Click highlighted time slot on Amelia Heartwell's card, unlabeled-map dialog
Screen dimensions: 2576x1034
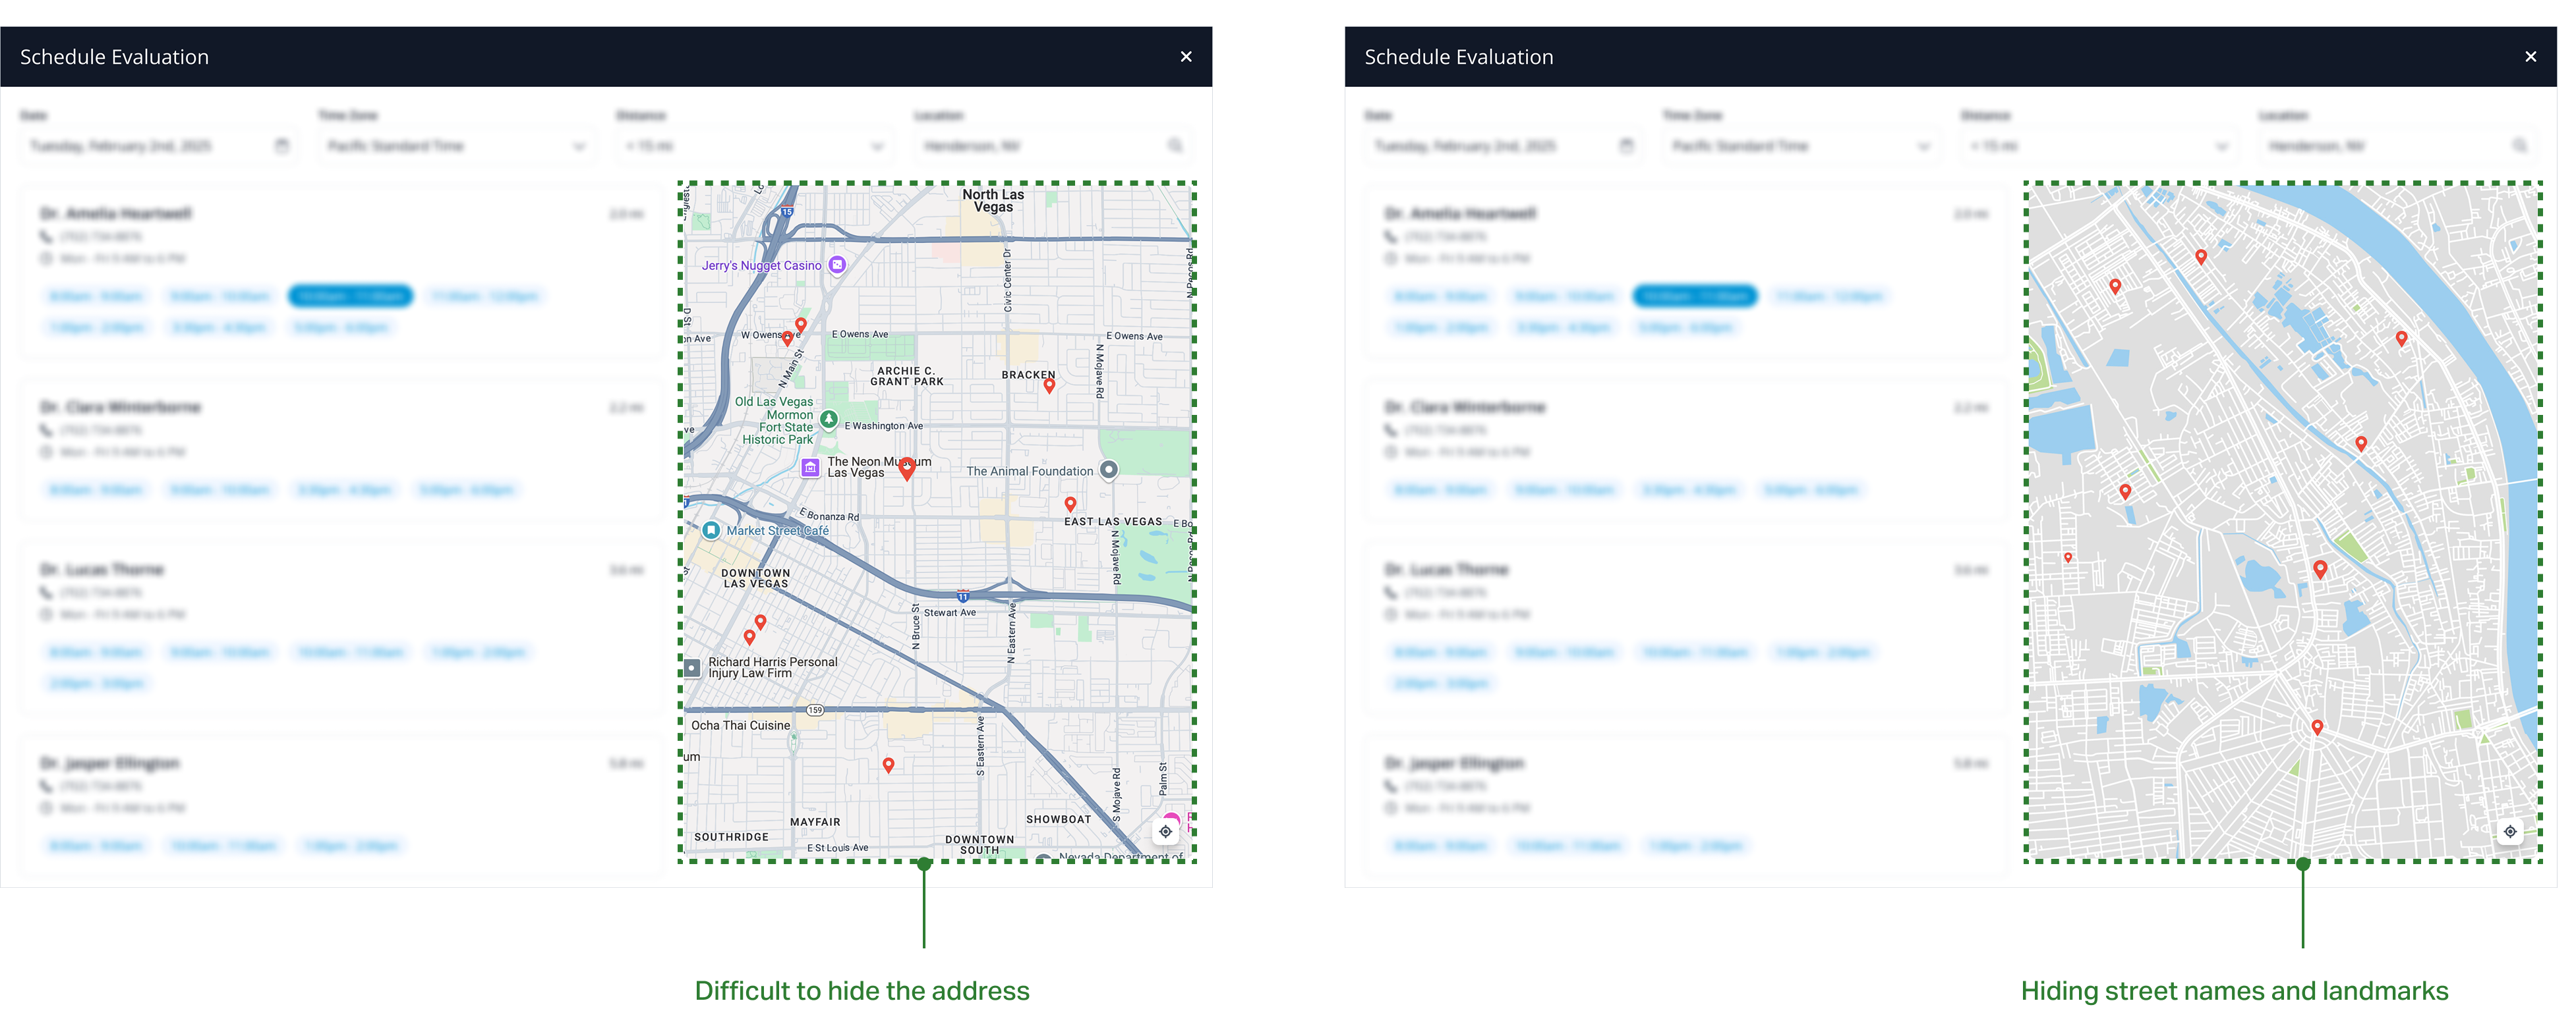[1695, 296]
